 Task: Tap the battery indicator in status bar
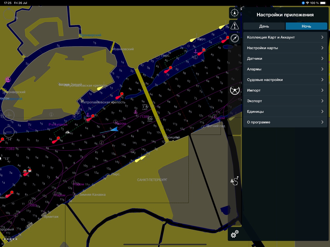[323, 3]
